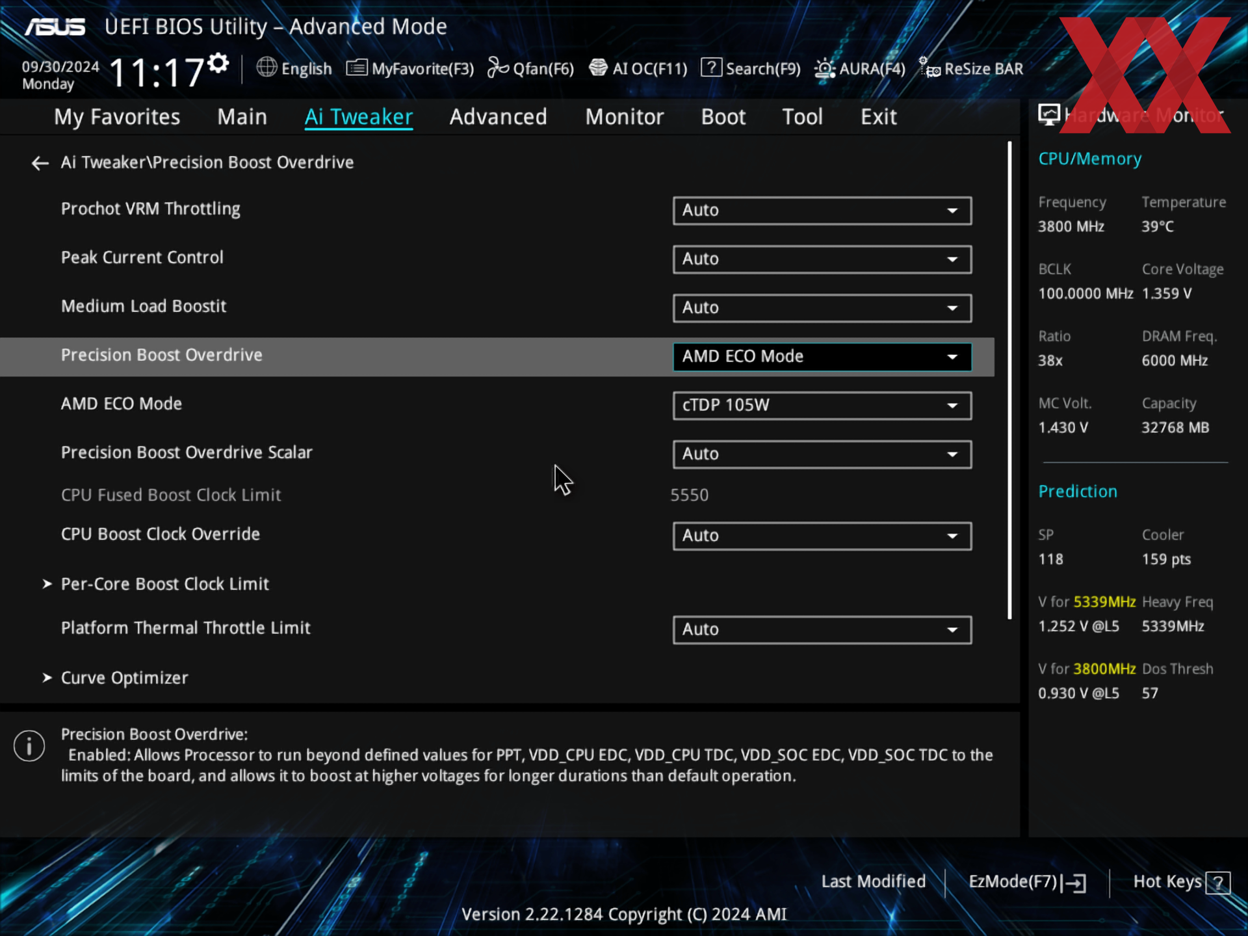Open Precision Boost Overdrive Scalar dropdown
The width and height of the screenshot is (1248, 936).
click(822, 454)
